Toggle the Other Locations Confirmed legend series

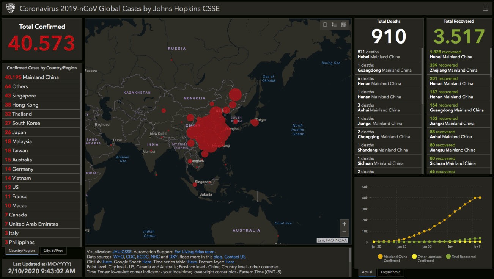[414, 257]
